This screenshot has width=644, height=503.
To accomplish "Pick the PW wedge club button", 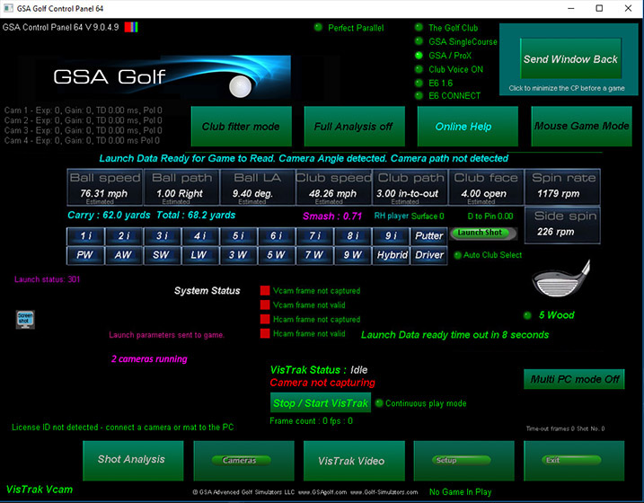I will (84, 255).
